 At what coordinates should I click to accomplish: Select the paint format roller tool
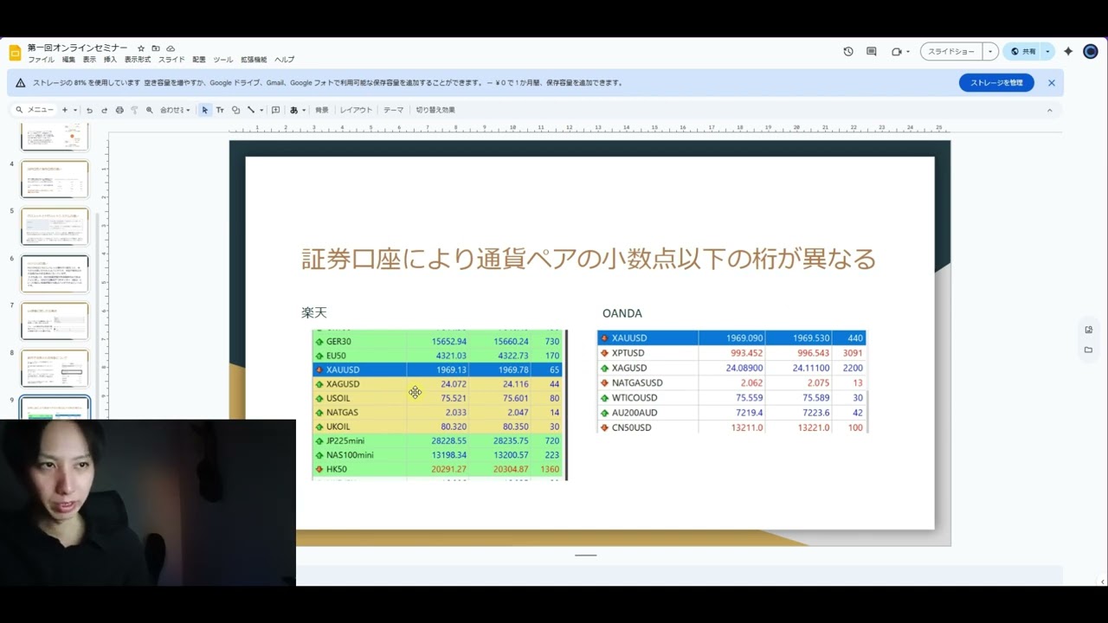click(134, 110)
